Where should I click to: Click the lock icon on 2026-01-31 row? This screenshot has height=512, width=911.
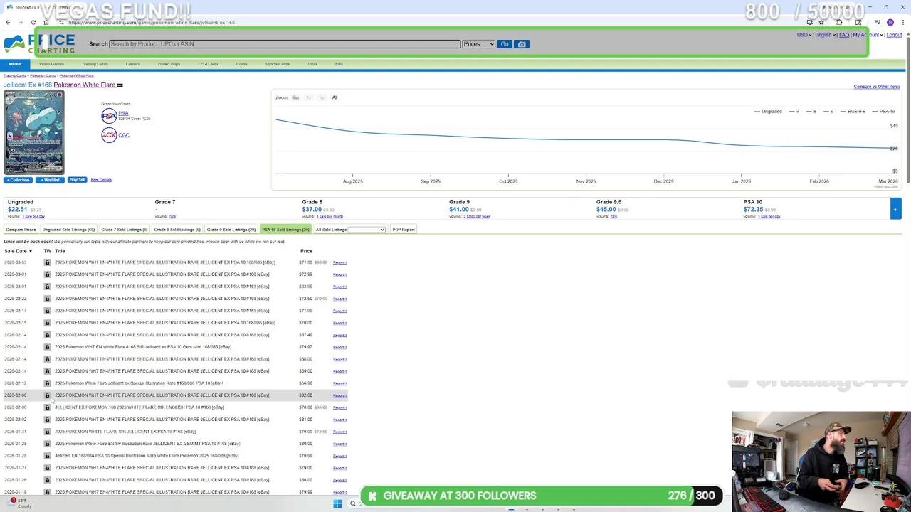[x=47, y=432]
